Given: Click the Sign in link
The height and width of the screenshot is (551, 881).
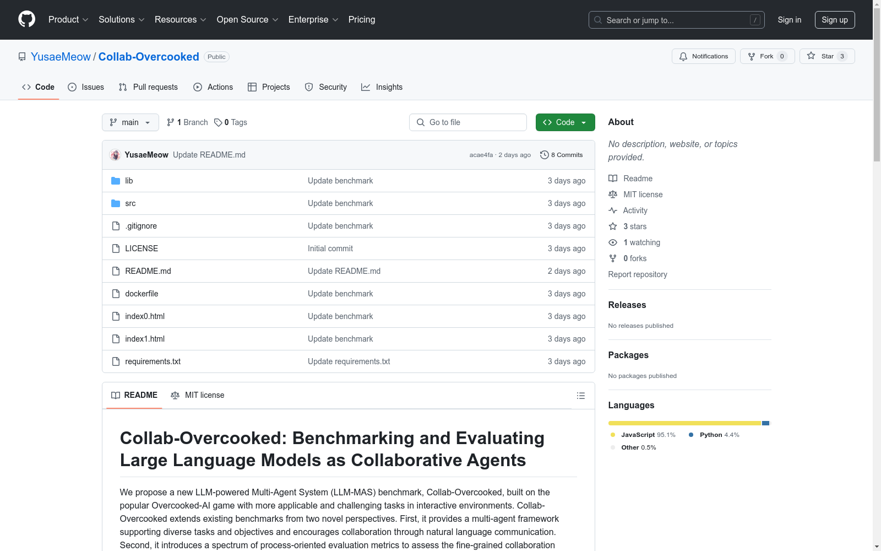Looking at the screenshot, I should (x=790, y=20).
